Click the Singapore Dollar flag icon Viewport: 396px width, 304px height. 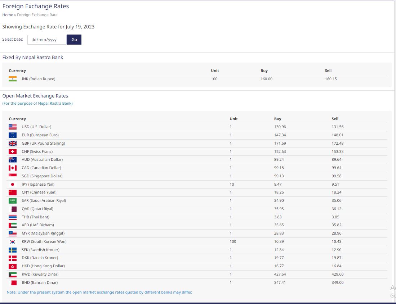[x=12, y=176]
